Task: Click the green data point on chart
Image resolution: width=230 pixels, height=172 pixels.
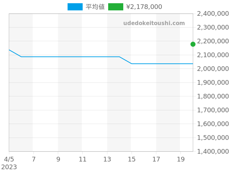Action: (193, 44)
